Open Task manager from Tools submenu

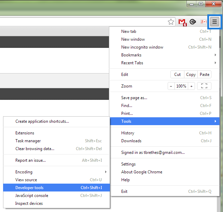point(56,141)
